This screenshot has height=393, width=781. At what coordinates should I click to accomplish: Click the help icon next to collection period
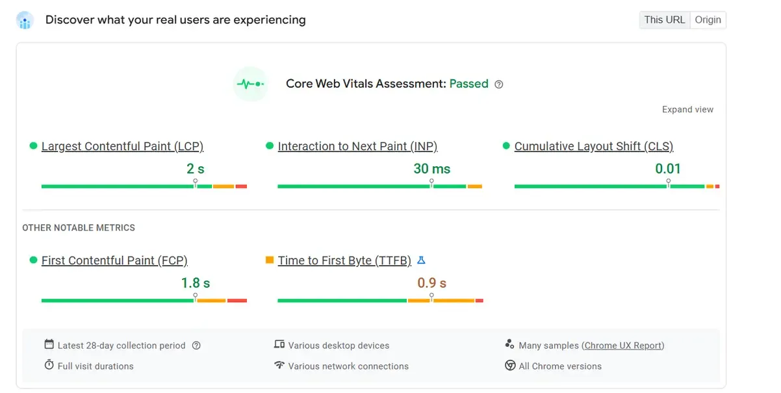click(x=196, y=346)
